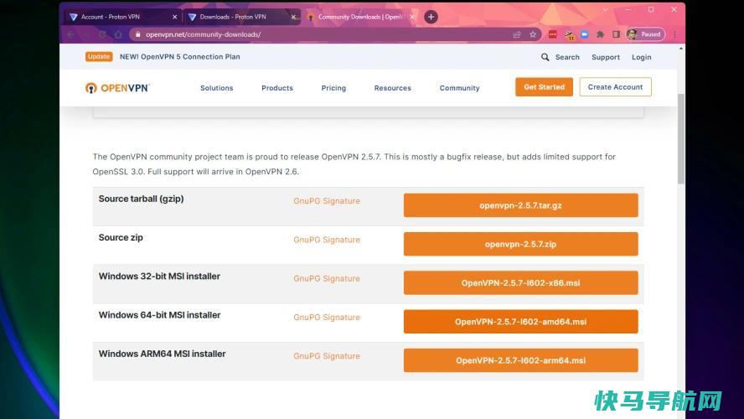The height and width of the screenshot is (419, 744).
Task: Open a new browser tab
Action: tap(431, 17)
